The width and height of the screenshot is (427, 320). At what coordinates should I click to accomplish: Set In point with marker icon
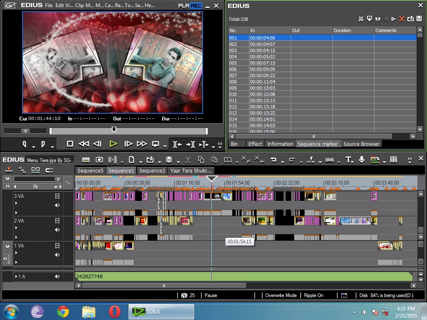[x=25, y=144]
